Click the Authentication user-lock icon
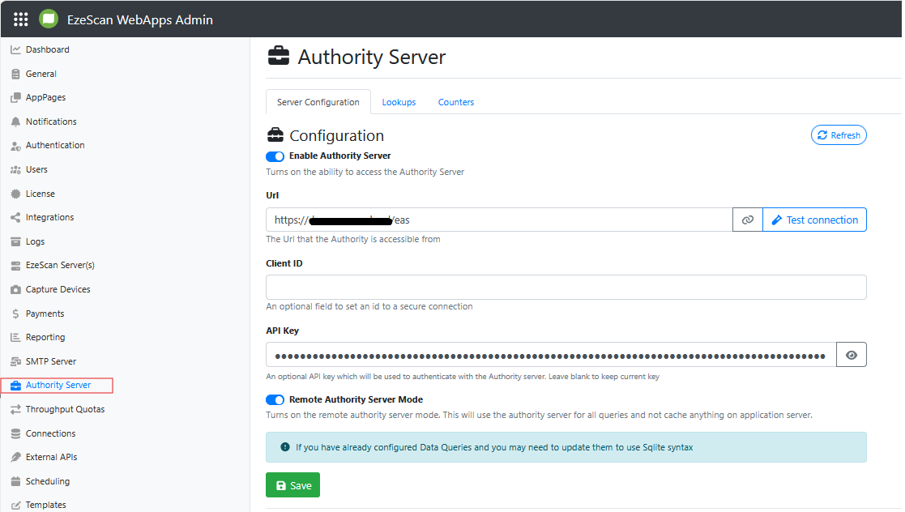Image resolution: width=905 pixels, height=512 pixels. coord(15,146)
